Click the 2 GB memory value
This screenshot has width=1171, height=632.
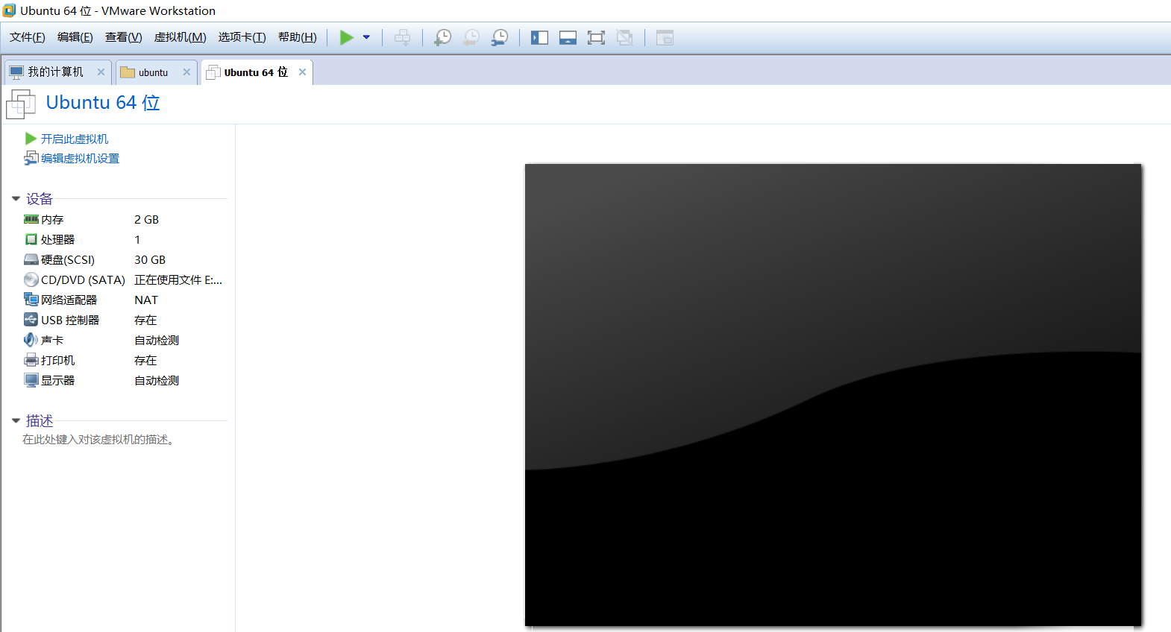(x=146, y=219)
